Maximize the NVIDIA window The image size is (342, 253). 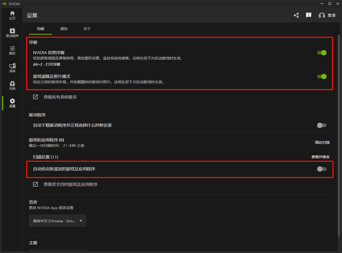[330, 4]
